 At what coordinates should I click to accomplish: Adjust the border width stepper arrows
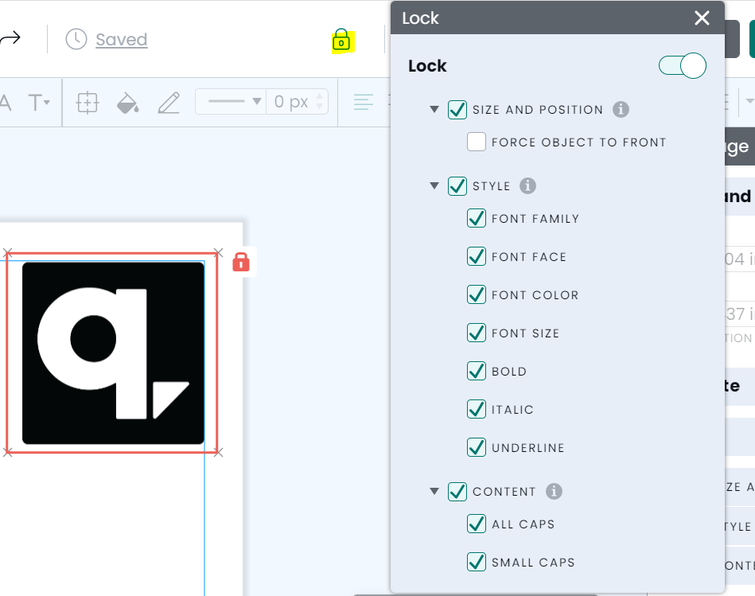[319, 102]
